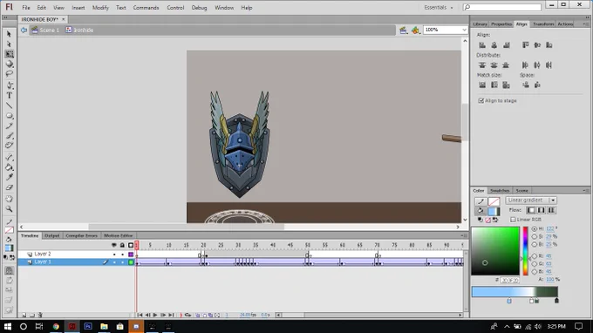
Task: Toggle Layer 1 outline color square
Action: pos(131,262)
